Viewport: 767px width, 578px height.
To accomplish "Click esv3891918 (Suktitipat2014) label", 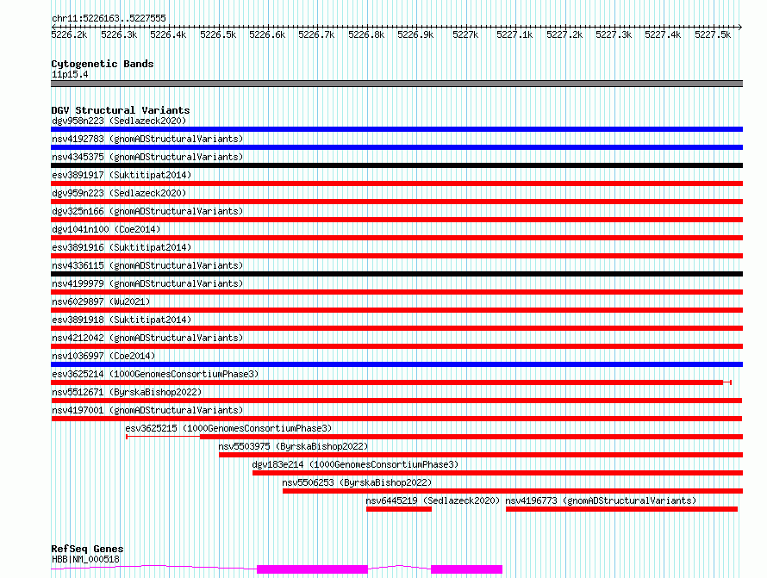I will coord(122,320).
